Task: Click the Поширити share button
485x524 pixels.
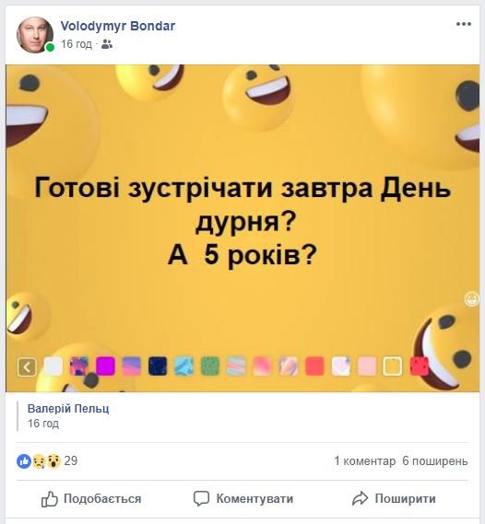Action: [394, 499]
